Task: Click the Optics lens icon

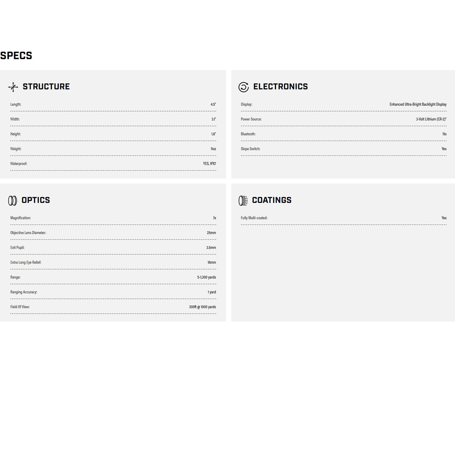Action: tap(13, 201)
